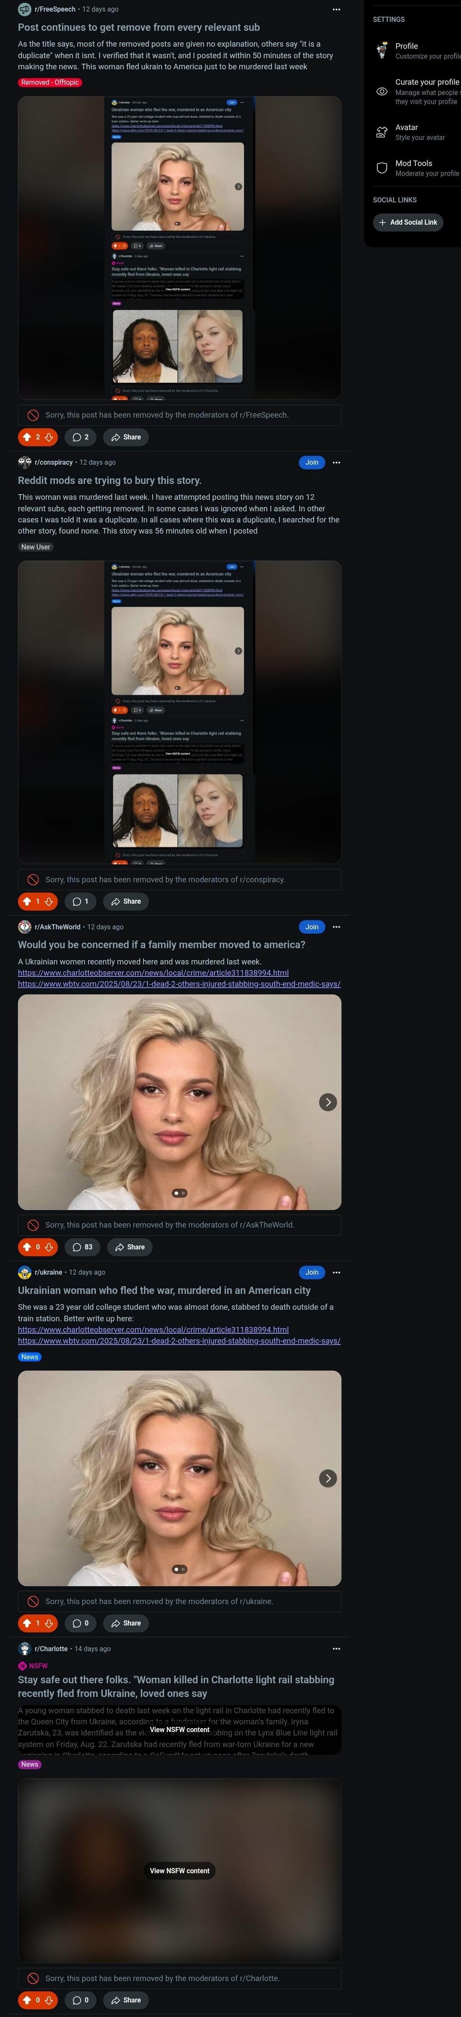The image size is (461, 2017).
Task: Open the options menu on r/Charlotte post
Action: 336,1649
